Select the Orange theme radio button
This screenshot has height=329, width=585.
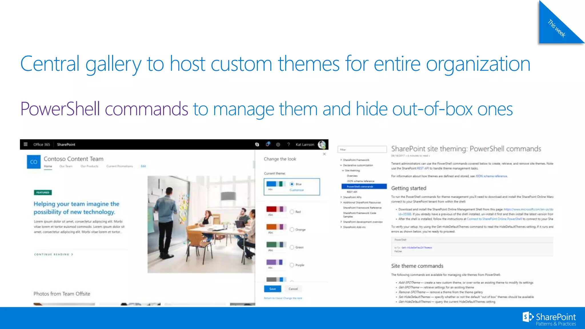click(292, 230)
